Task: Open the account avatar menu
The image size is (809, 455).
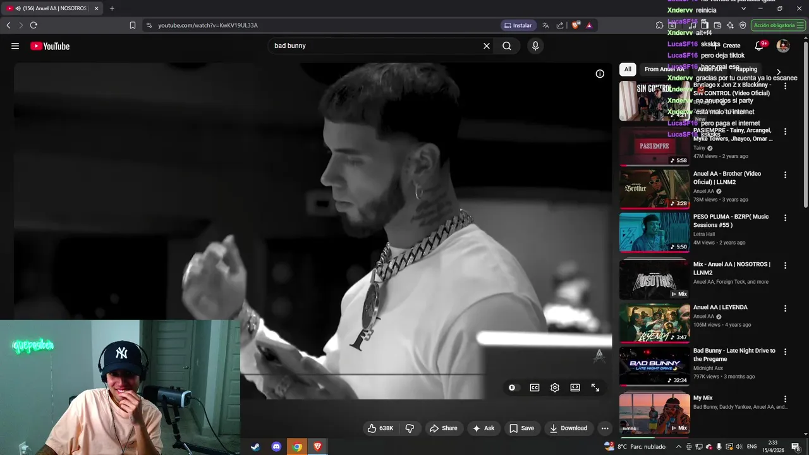Action: click(783, 45)
